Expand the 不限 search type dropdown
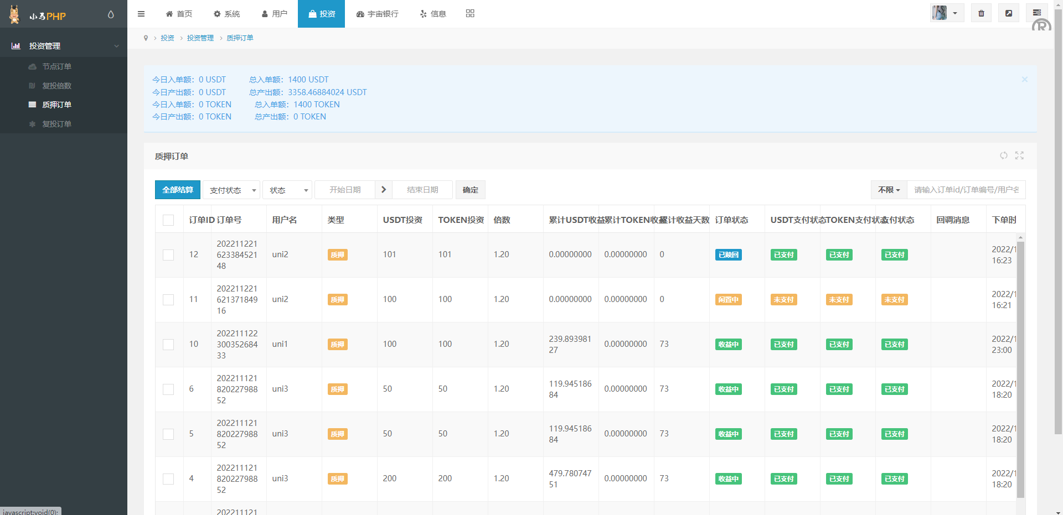This screenshot has width=1063, height=515. click(x=889, y=190)
